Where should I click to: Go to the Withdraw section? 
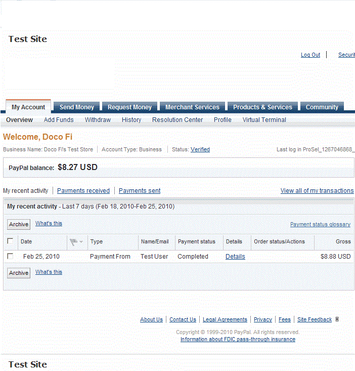tap(98, 120)
